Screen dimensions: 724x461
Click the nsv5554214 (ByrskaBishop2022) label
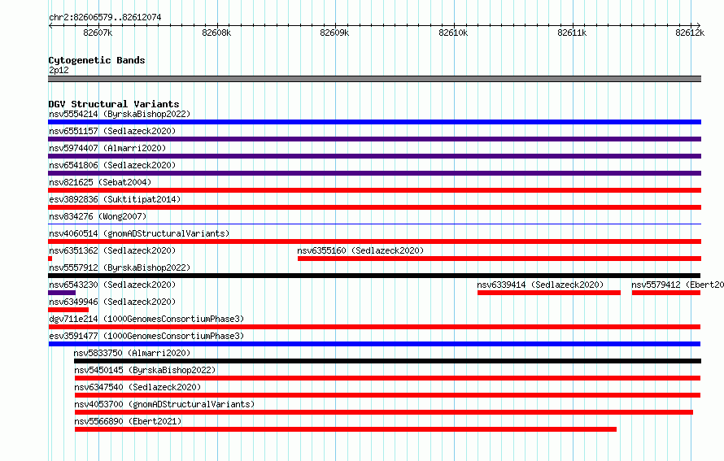coord(120,114)
